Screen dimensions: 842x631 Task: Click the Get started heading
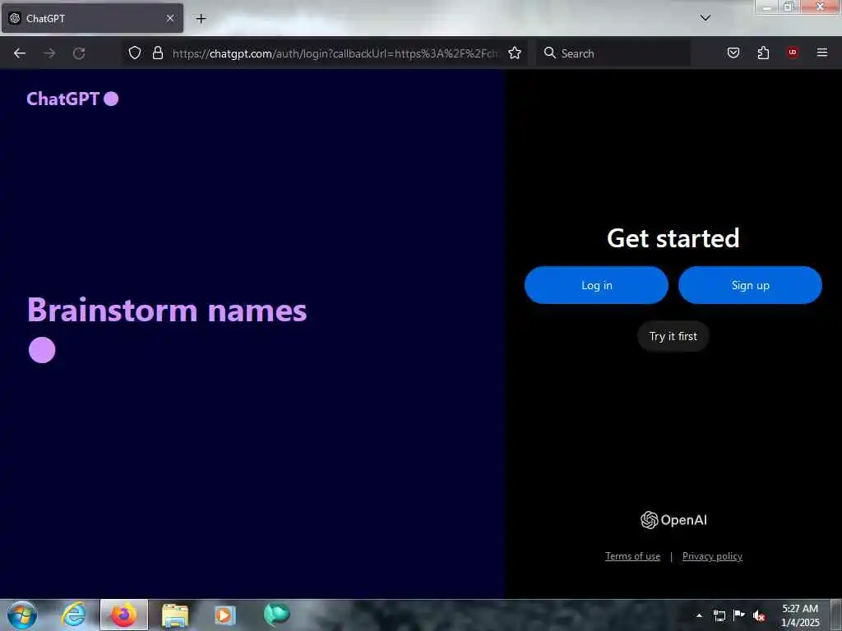tap(673, 238)
